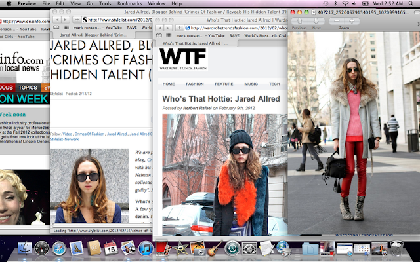Go back in the wardrobetrendsfashion Safari window
The height and width of the screenshot is (262, 420).
[159, 28]
